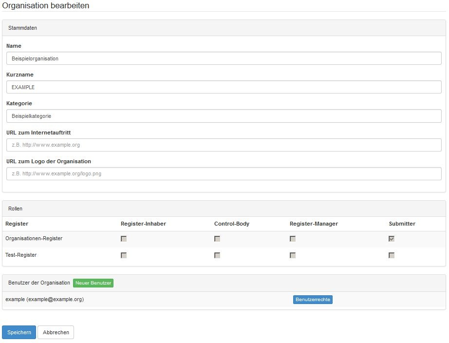Check Register-Manager for Test-Register
The width and height of the screenshot is (449, 343).
point(293,255)
